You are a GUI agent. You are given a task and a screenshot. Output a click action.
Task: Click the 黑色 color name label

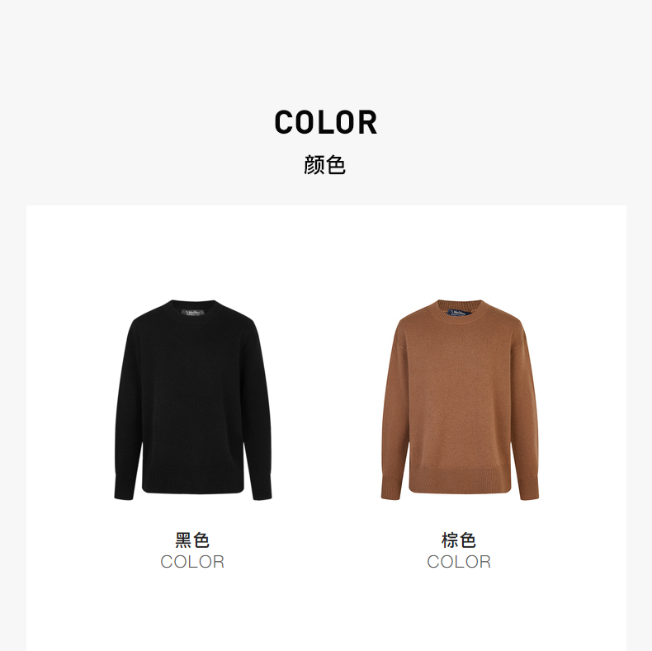tap(192, 540)
